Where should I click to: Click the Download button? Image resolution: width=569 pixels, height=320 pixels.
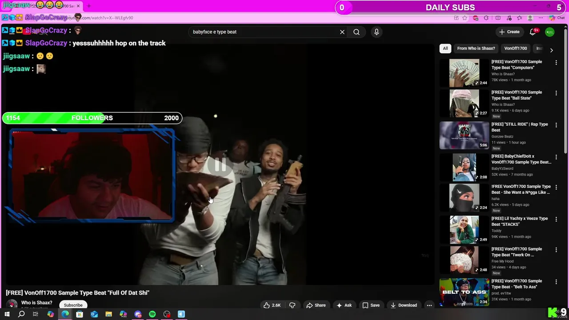click(404, 305)
